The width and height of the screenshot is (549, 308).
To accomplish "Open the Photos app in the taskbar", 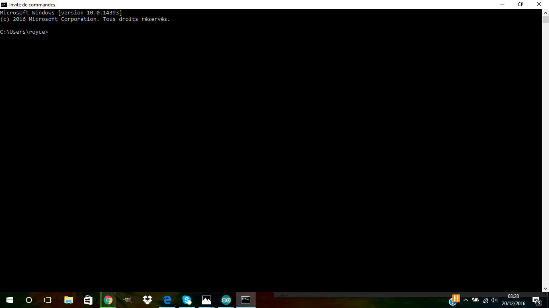I will [207, 300].
